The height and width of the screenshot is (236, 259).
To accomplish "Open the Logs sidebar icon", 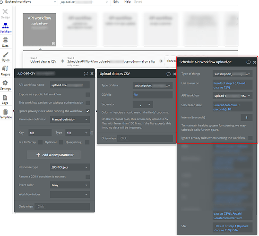I will pos(5,100).
